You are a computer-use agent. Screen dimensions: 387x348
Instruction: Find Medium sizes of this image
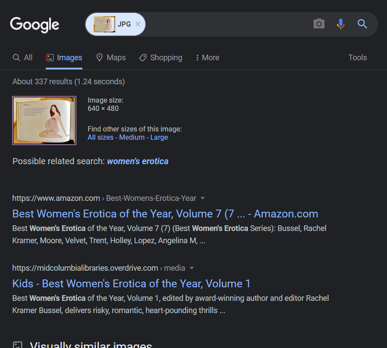click(x=132, y=137)
